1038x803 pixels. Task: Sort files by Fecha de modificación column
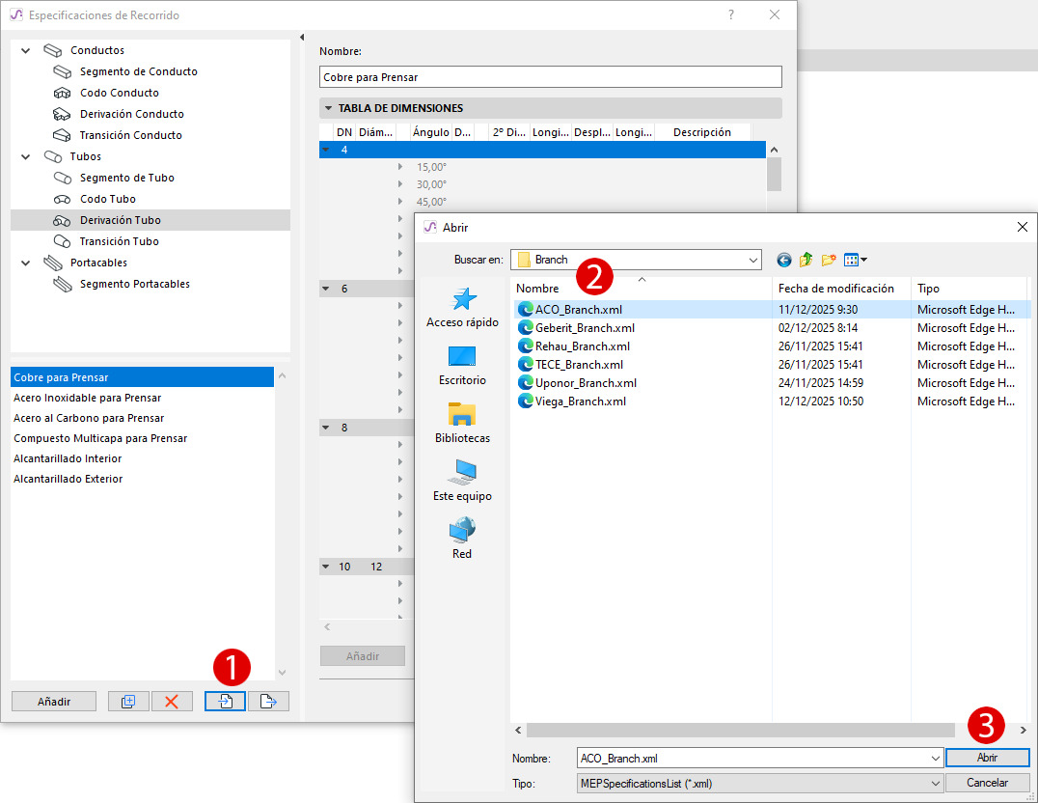pyautogui.click(x=841, y=289)
